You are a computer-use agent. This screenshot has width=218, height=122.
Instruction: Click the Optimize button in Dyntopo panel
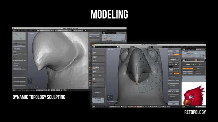19,52
